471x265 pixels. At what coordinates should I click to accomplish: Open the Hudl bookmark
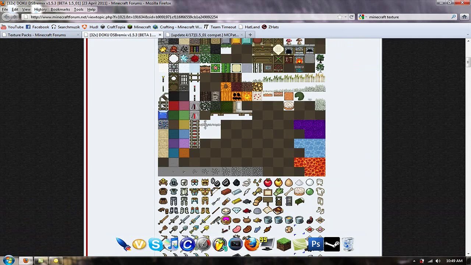pyautogui.click(x=90, y=27)
